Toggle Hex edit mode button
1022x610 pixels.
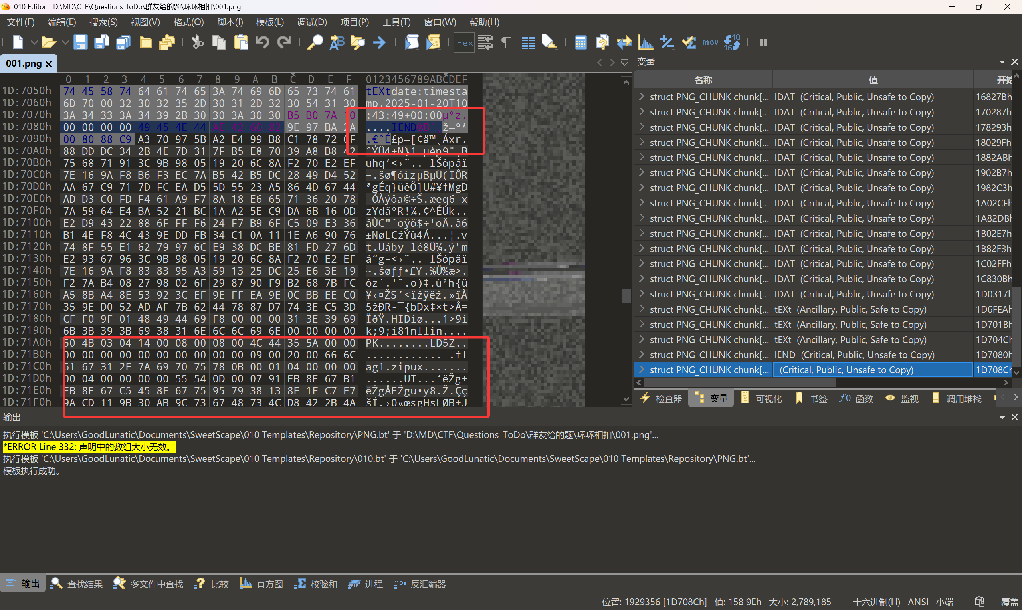[464, 42]
